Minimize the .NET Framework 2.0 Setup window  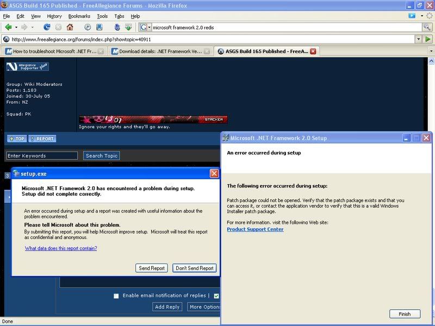click(406, 138)
